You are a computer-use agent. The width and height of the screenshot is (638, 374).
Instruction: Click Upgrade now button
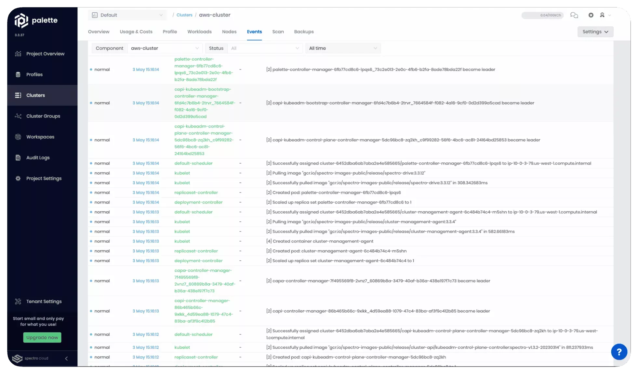(42, 337)
